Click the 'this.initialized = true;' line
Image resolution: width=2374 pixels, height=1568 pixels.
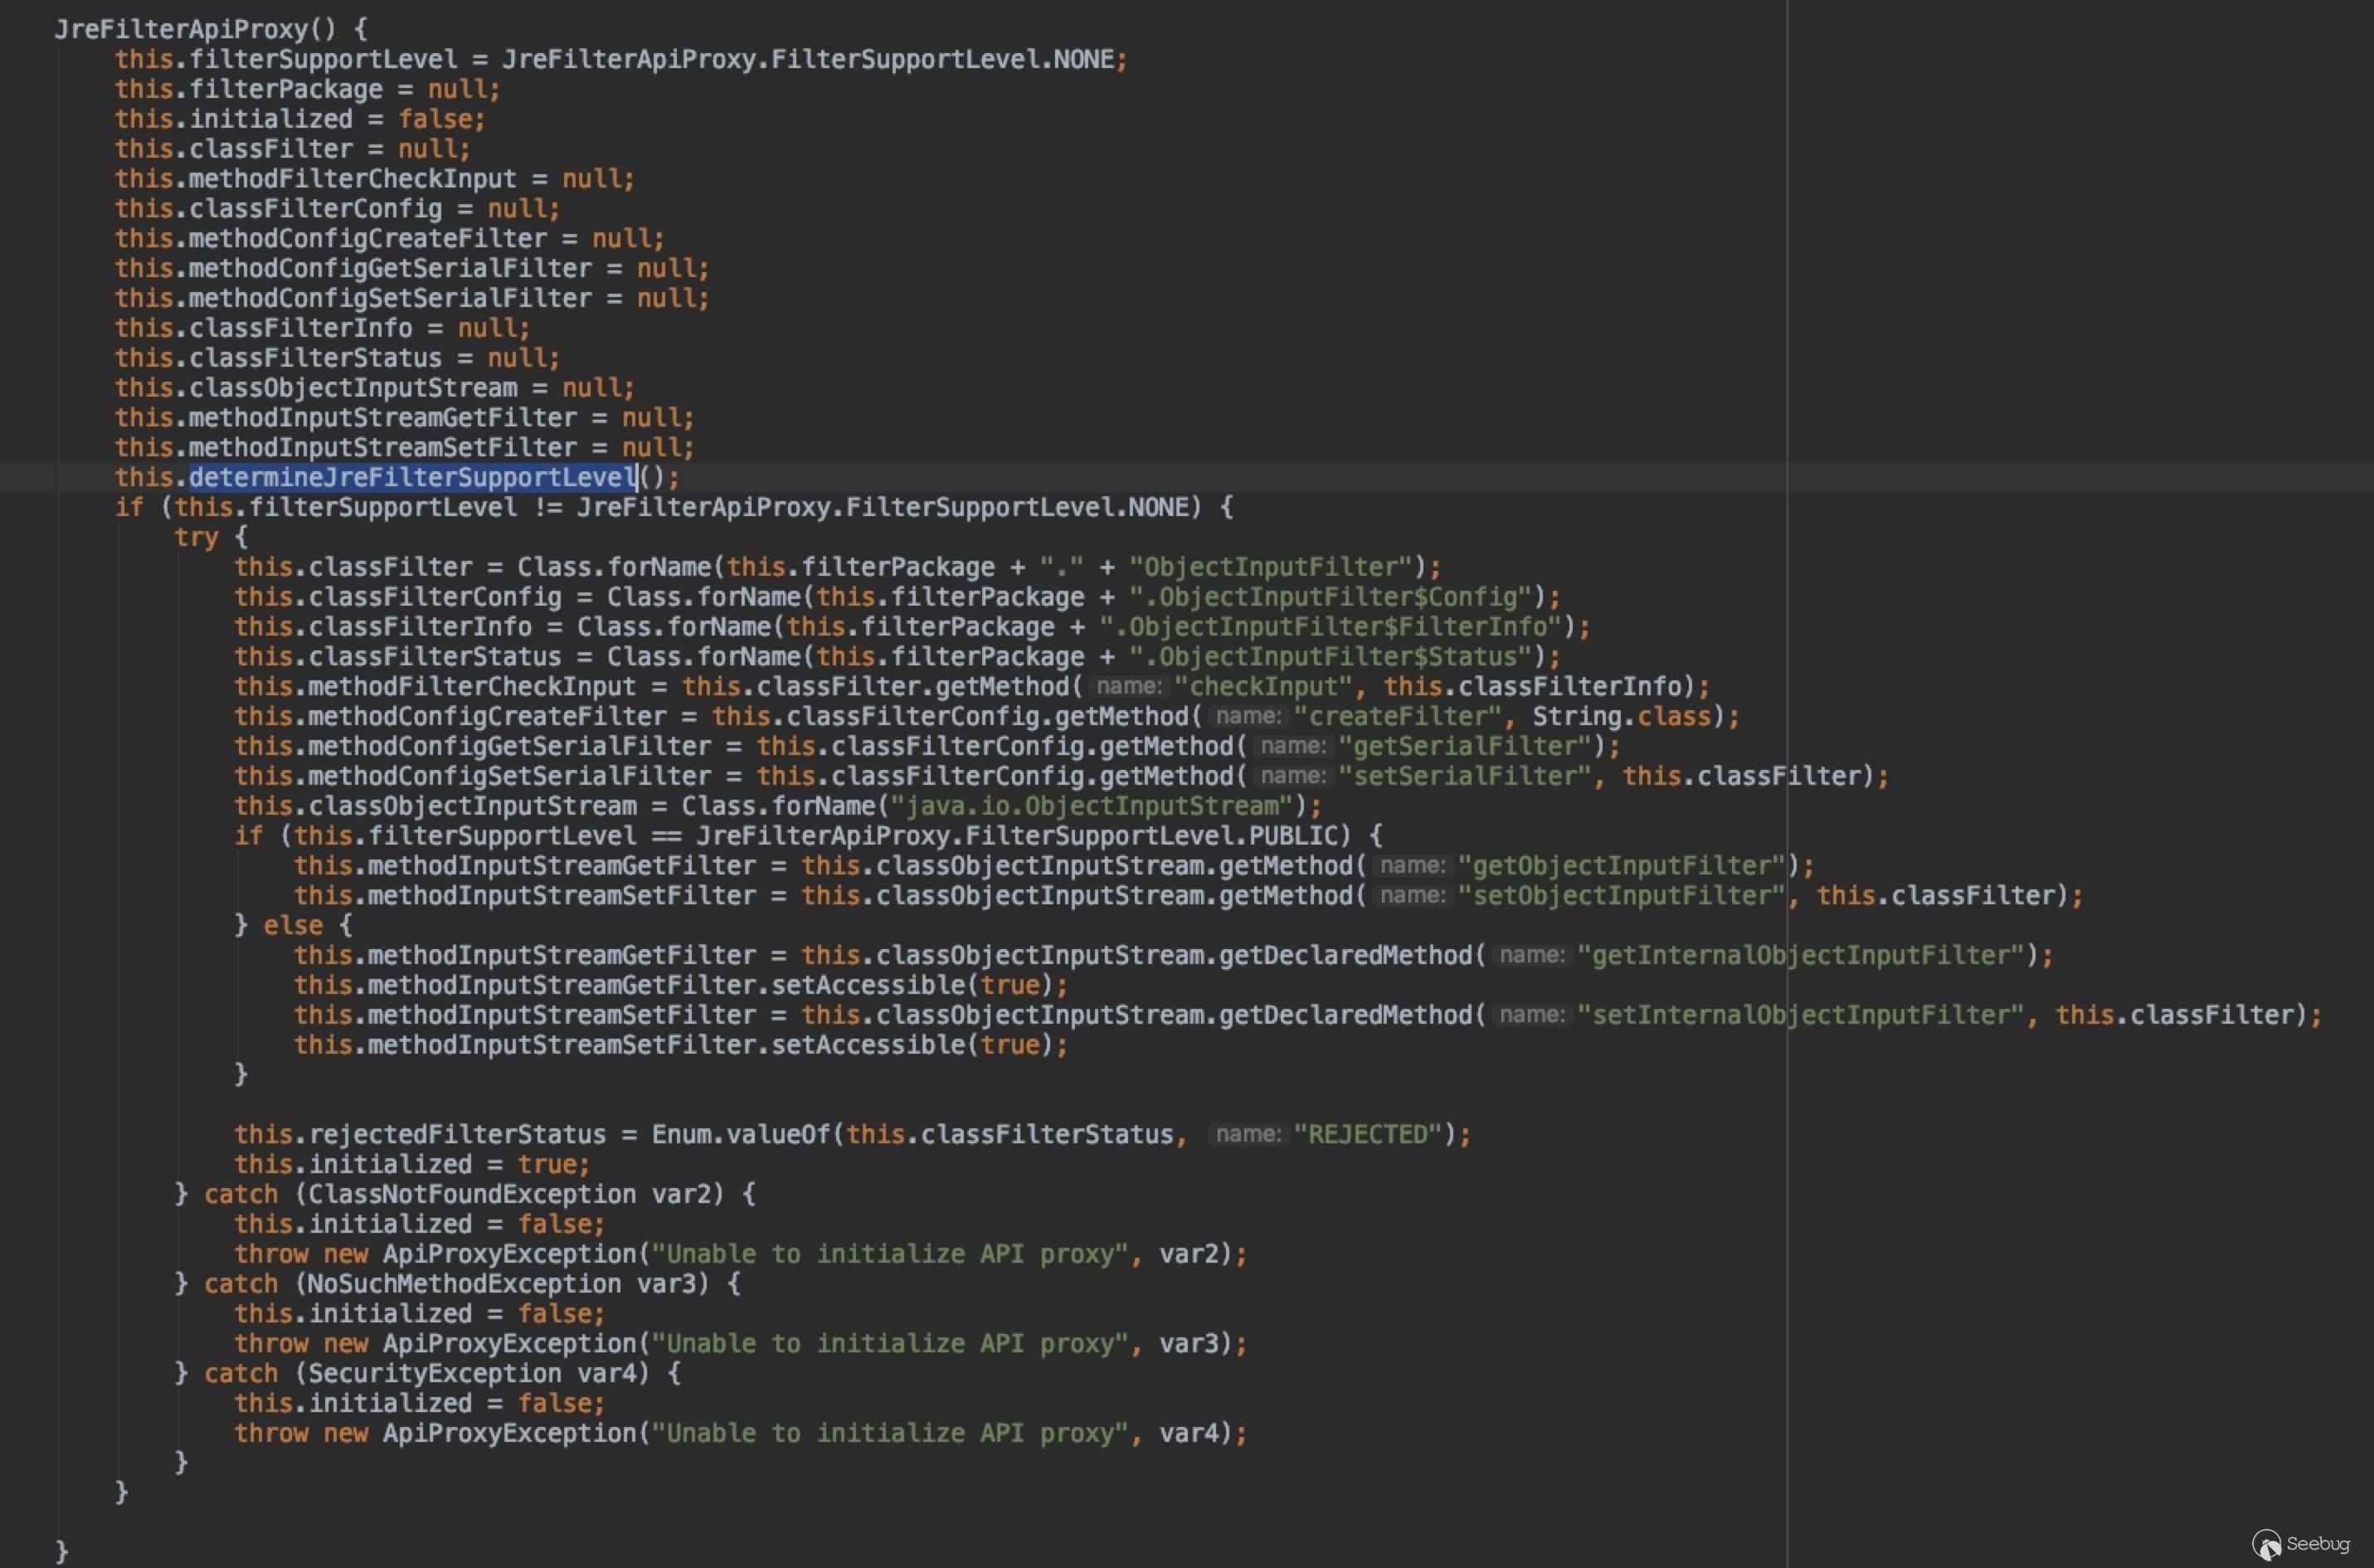pyautogui.click(x=411, y=1165)
